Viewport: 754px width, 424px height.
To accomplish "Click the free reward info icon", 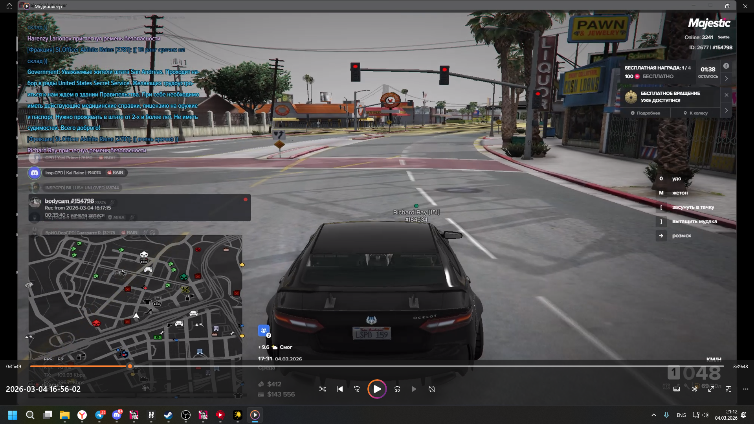I will pyautogui.click(x=726, y=66).
